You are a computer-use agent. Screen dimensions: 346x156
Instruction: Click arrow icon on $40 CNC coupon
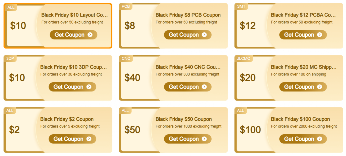click(x=204, y=87)
